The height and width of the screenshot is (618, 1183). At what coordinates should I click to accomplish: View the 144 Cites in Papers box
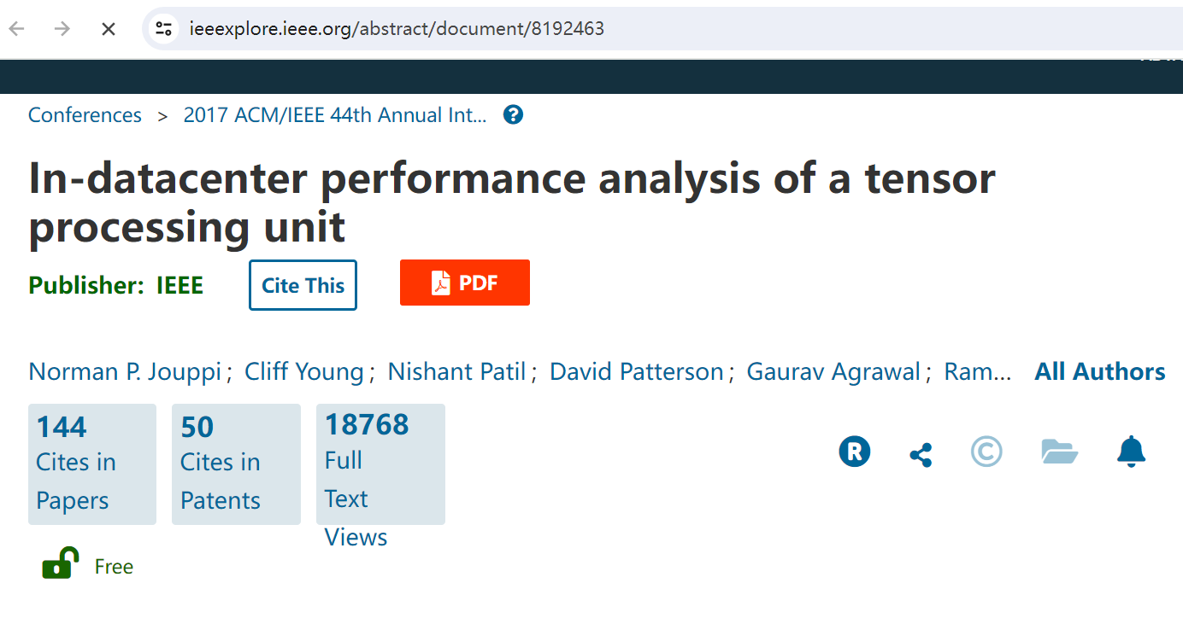click(92, 464)
